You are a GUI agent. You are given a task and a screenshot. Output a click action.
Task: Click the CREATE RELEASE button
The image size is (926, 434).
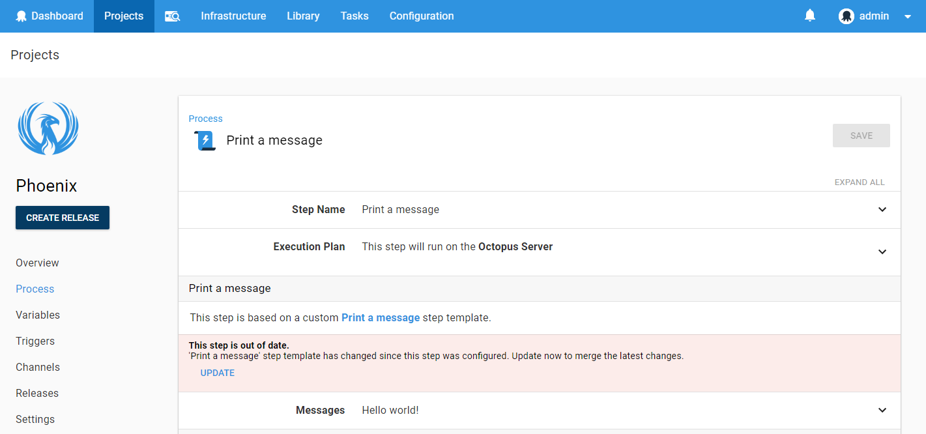(x=63, y=218)
